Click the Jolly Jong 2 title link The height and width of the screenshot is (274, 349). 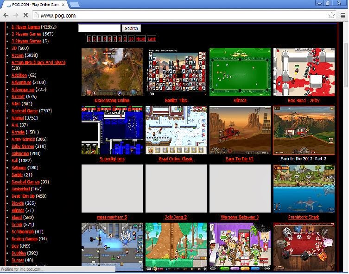(x=176, y=217)
